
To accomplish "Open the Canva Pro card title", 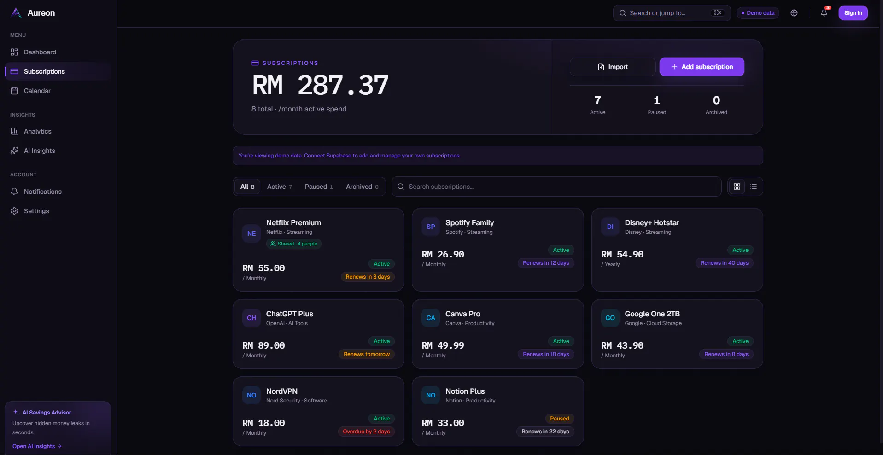I will point(462,314).
